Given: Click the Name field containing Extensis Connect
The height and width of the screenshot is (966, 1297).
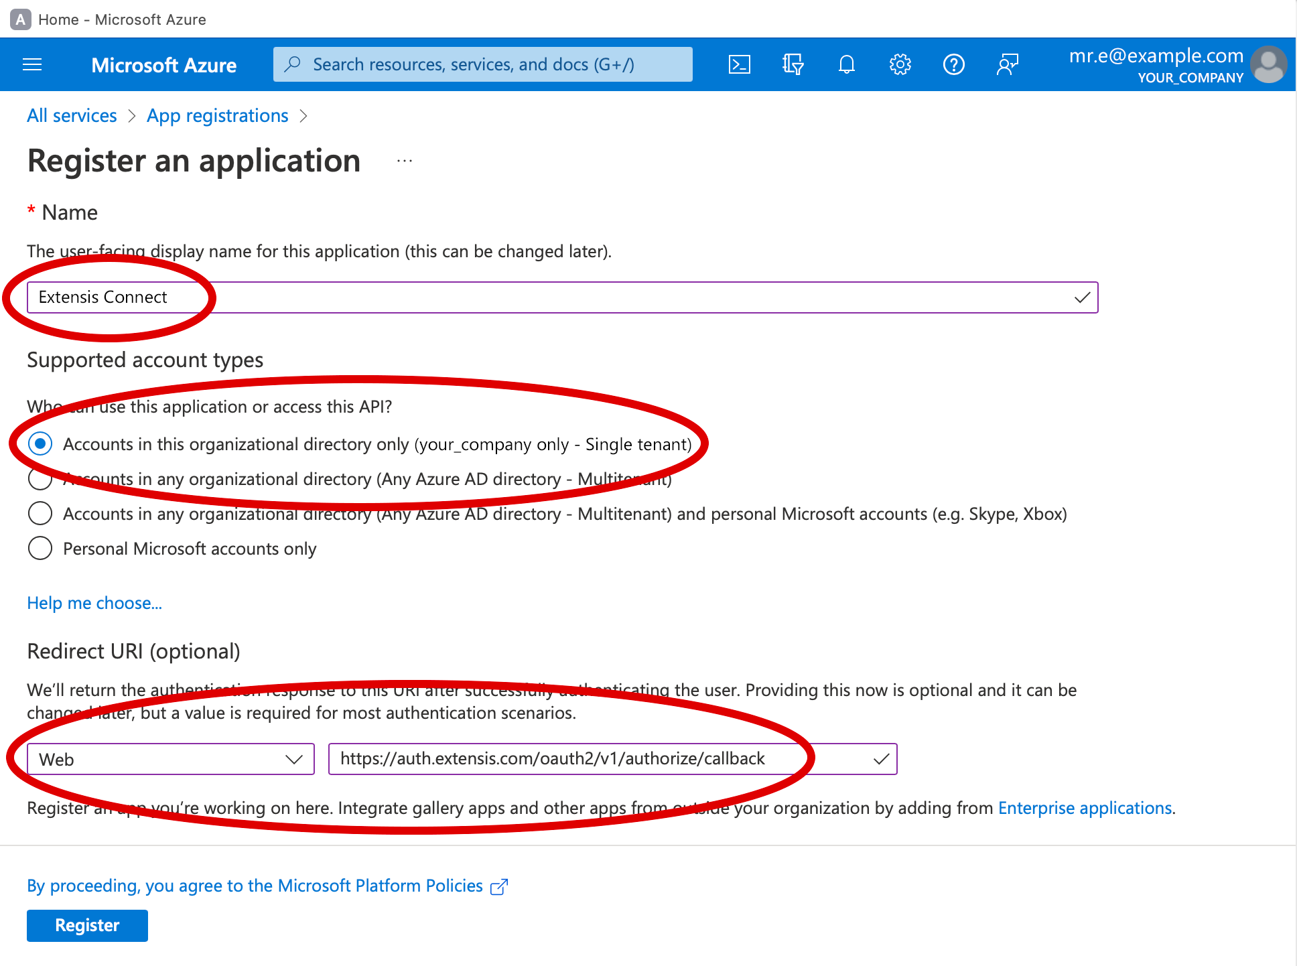Looking at the screenshot, I should (x=563, y=297).
